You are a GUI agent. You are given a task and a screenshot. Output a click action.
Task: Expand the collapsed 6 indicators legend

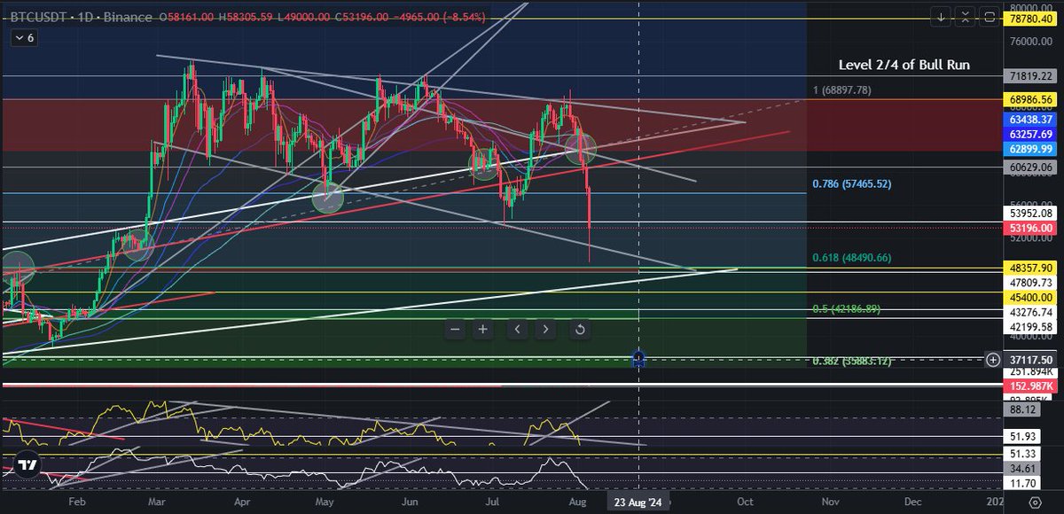(x=23, y=38)
